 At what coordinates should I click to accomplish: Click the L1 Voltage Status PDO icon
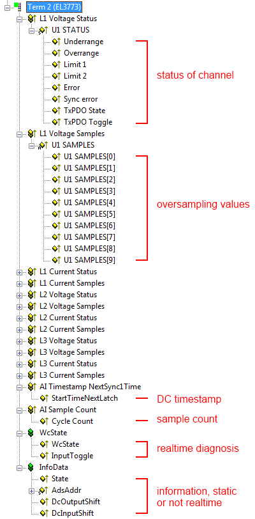(32, 19)
